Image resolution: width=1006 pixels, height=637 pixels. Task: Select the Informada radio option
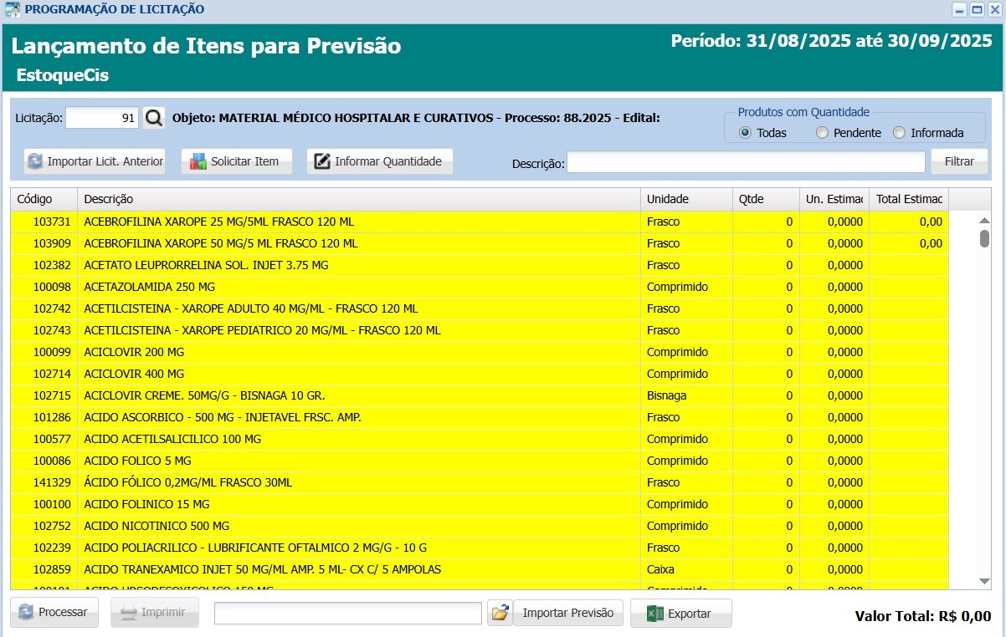pyautogui.click(x=899, y=133)
